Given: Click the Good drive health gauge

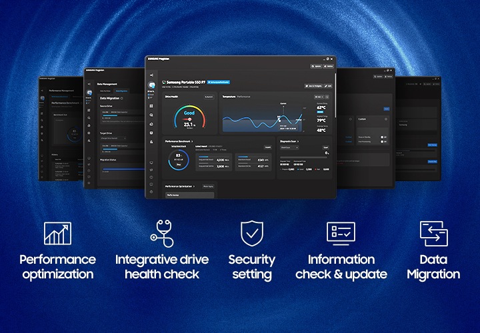Looking at the screenshot, I should 189,117.
